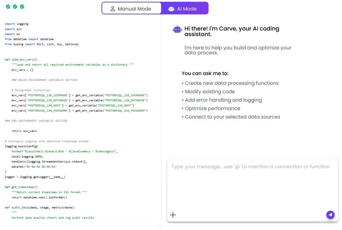342x230 pixels.
Task: Click the middle green checkmark status icon
Action: [15, 7]
